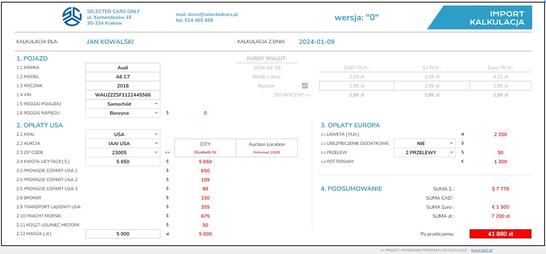Click the manual CAD/PLN rate cell

click(356, 86)
